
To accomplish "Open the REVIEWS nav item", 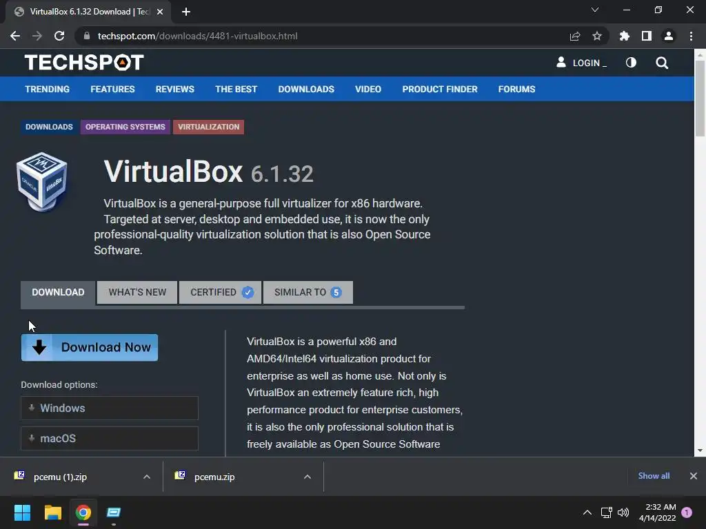I will 174,89.
